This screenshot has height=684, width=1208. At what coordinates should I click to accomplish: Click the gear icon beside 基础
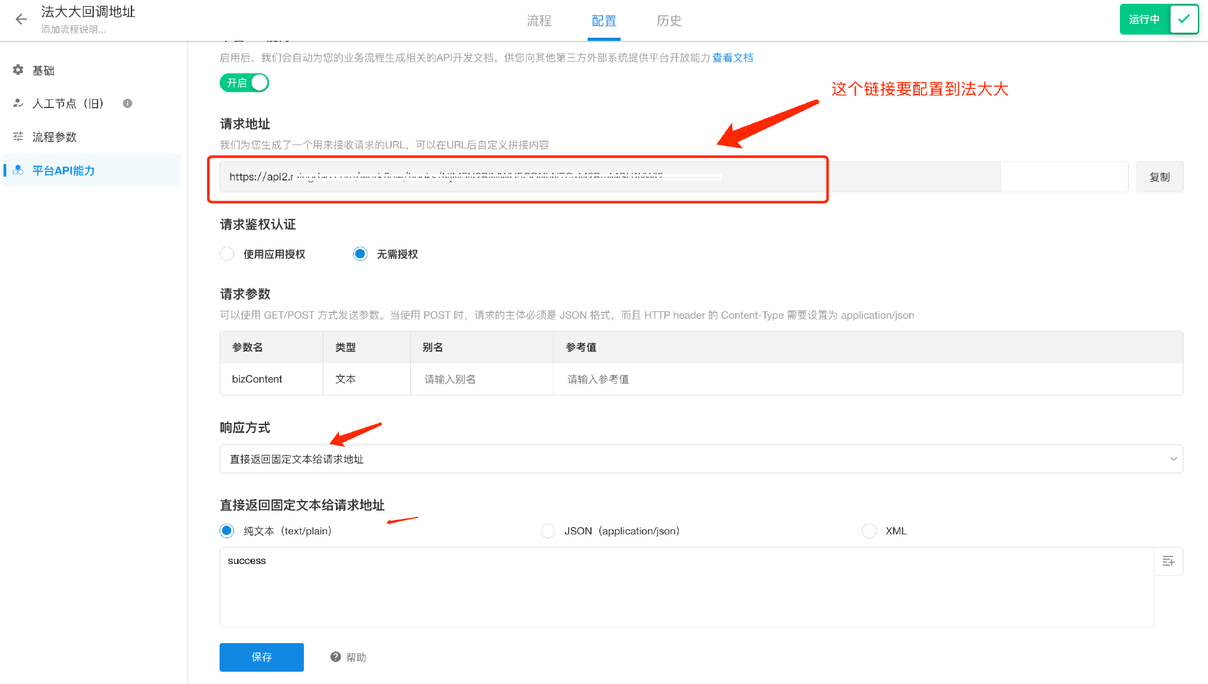pos(18,70)
